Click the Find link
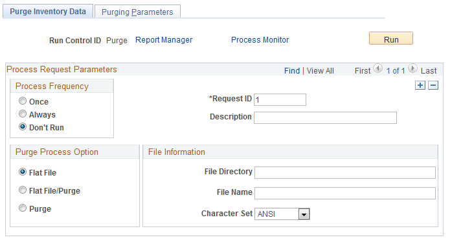The image size is (450, 242). pyautogui.click(x=292, y=70)
